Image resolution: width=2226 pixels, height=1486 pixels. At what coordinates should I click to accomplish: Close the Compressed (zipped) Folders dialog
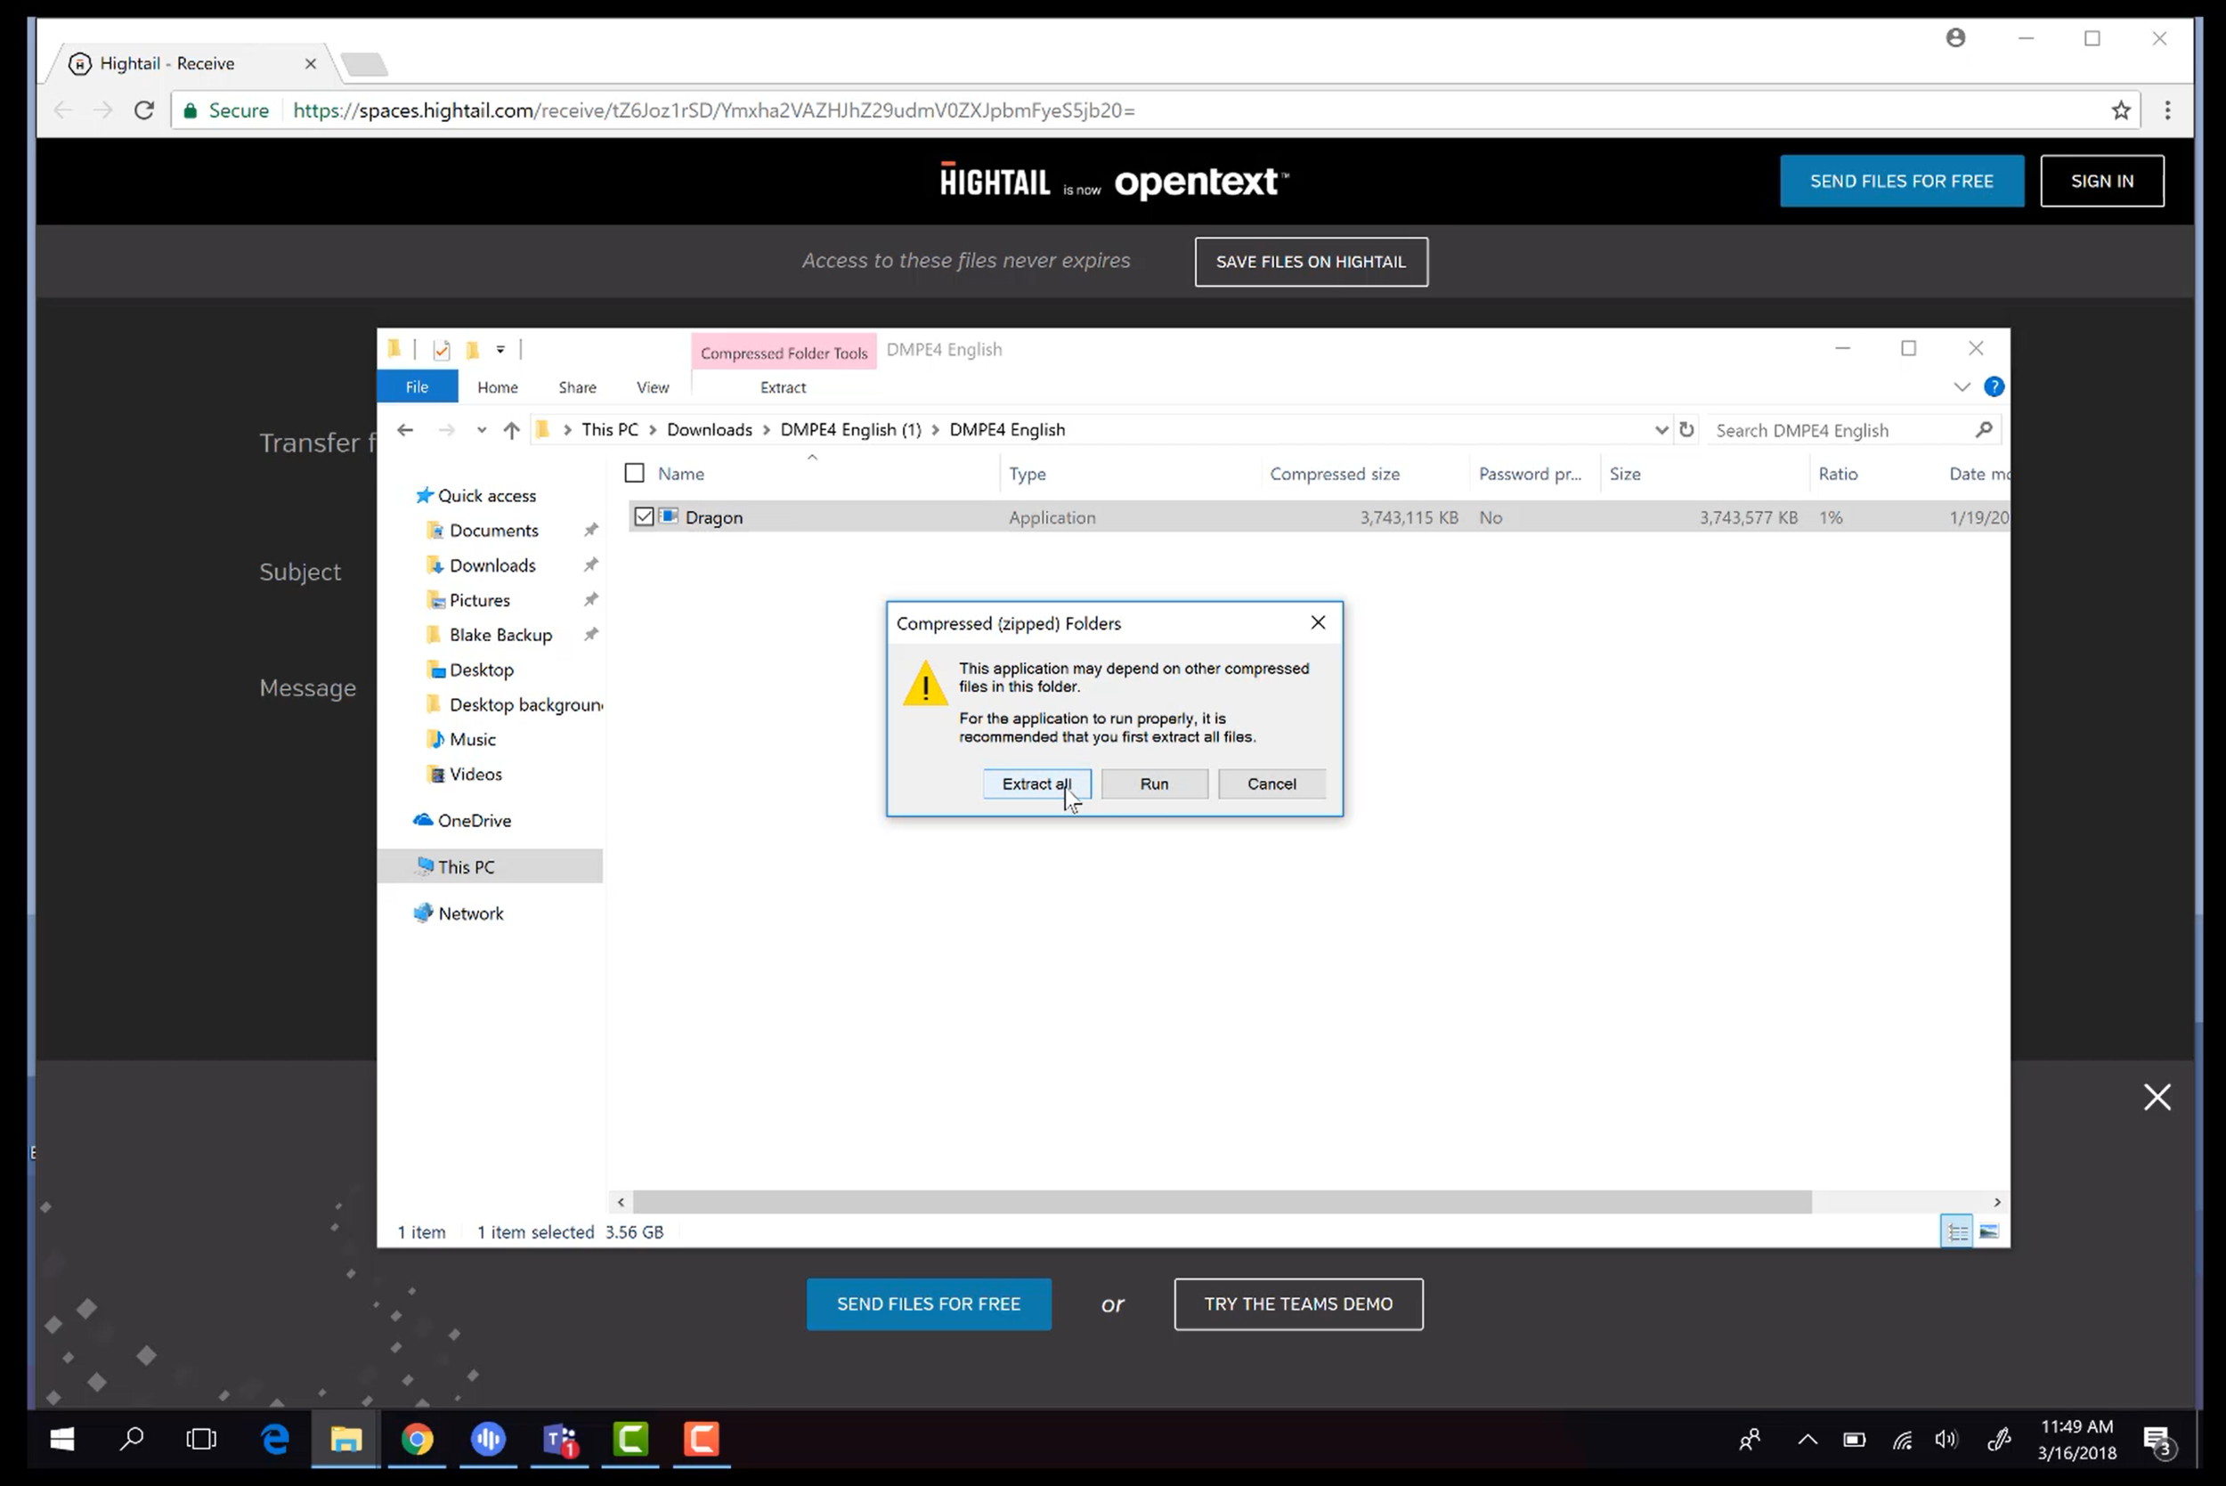click(x=1318, y=622)
